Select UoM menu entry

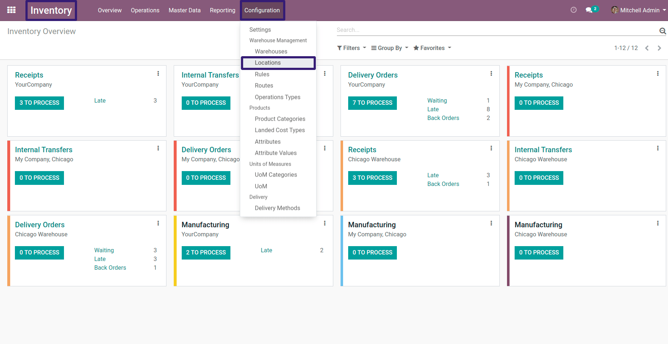click(x=261, y=186)
